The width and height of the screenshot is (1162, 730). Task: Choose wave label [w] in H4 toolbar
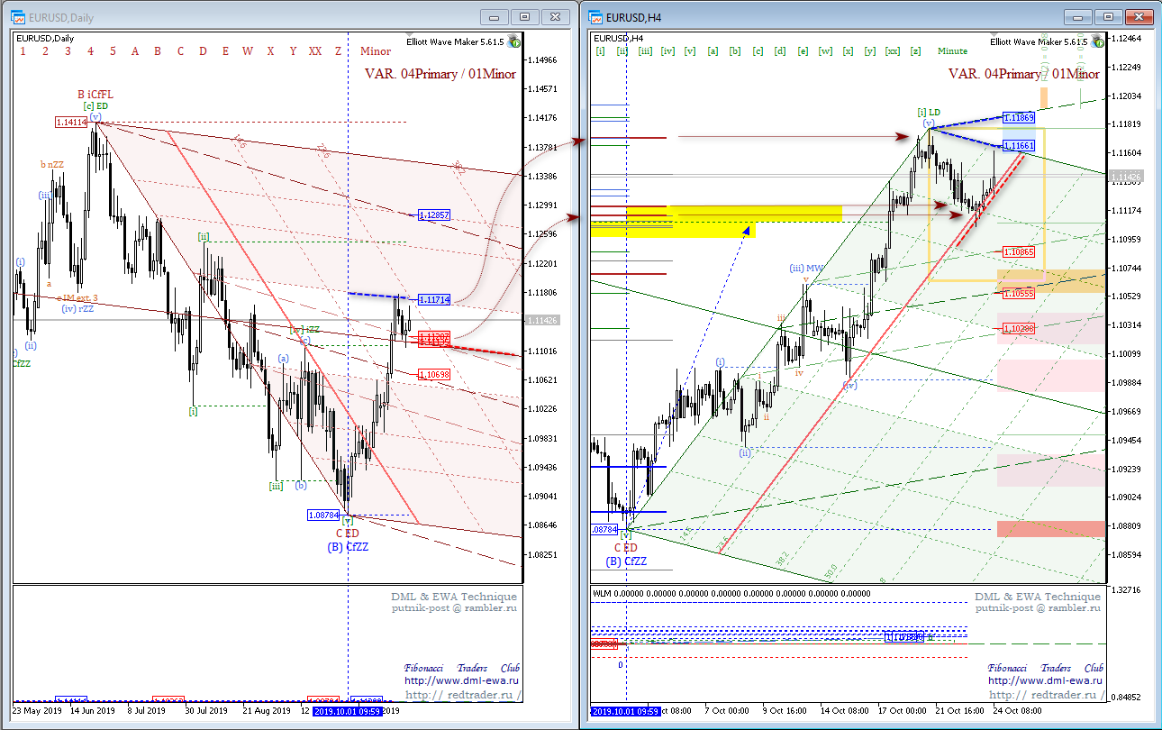[x=825, y=51]
